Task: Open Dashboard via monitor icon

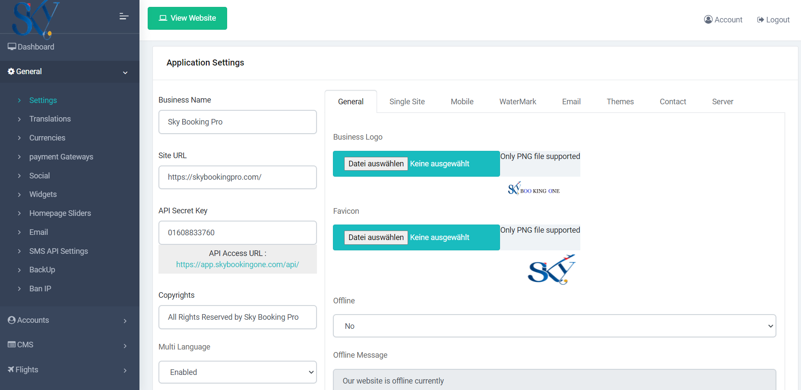Action: (x=12, y=47)
